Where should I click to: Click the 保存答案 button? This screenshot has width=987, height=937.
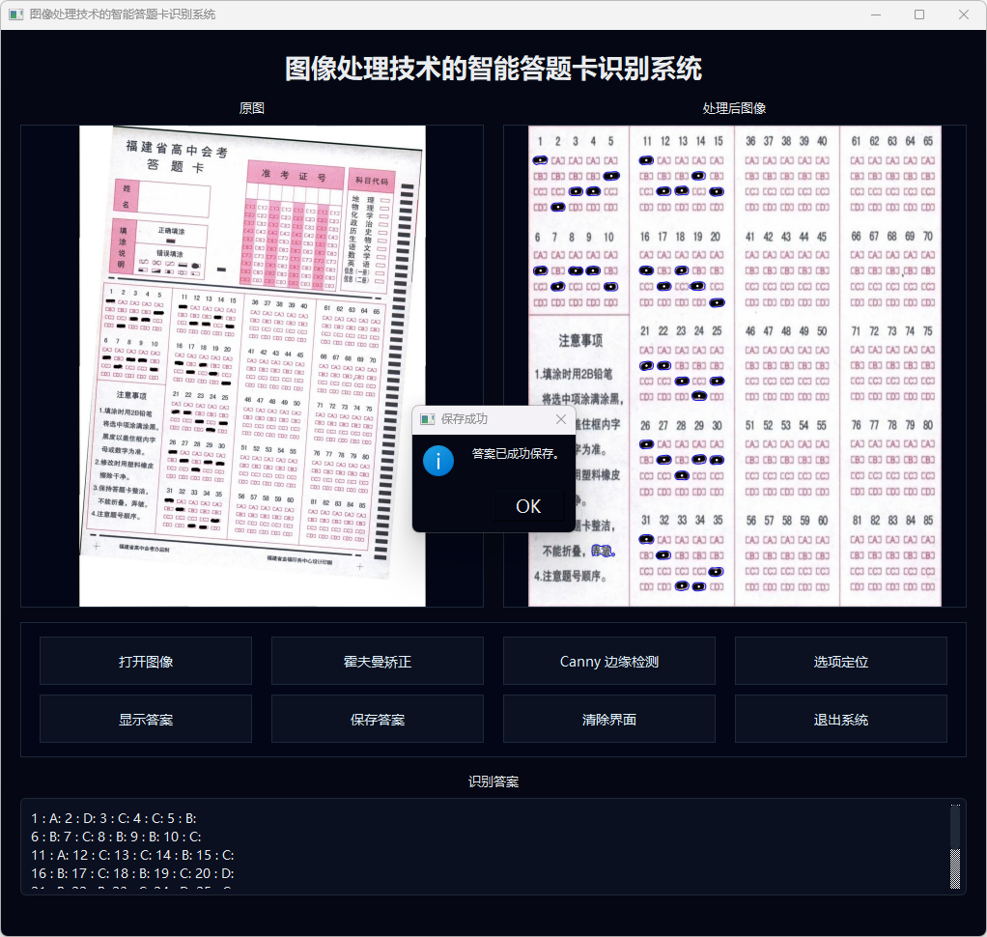[x=378, y=720]
